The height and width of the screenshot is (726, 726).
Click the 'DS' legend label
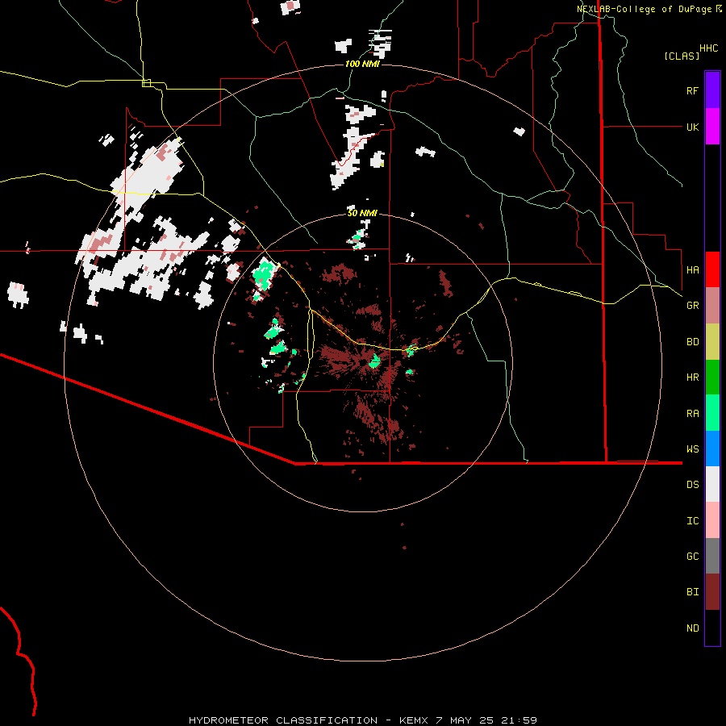692,485
